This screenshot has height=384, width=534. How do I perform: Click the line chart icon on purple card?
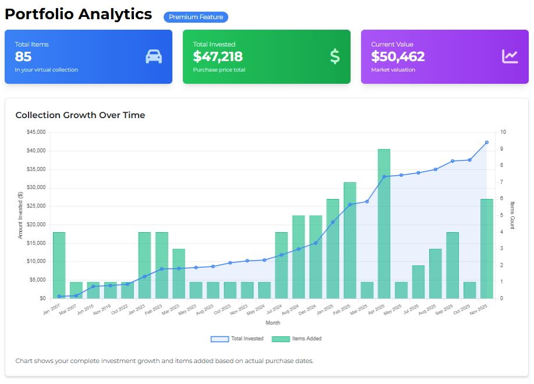tap(510, 56)
